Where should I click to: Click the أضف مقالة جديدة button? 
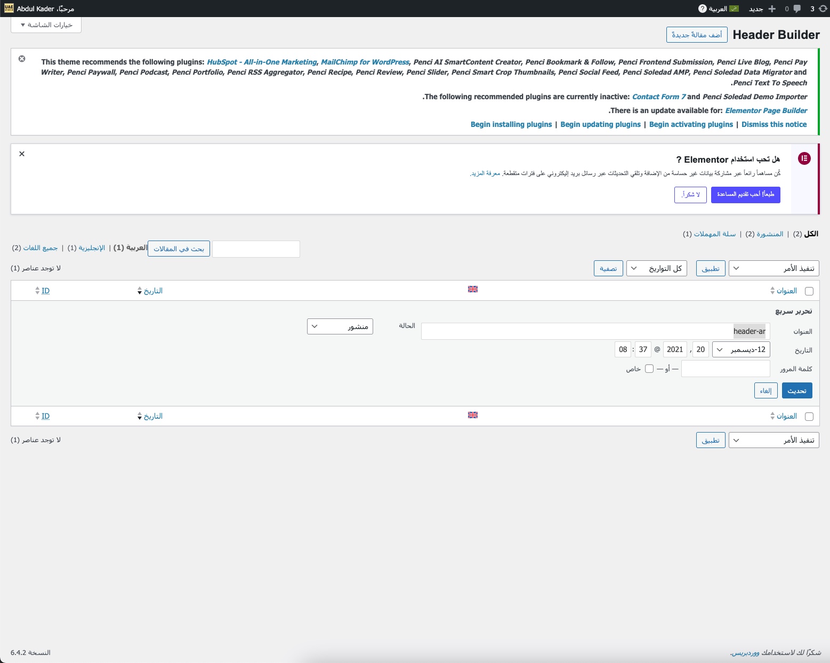(x=697, y=35)
